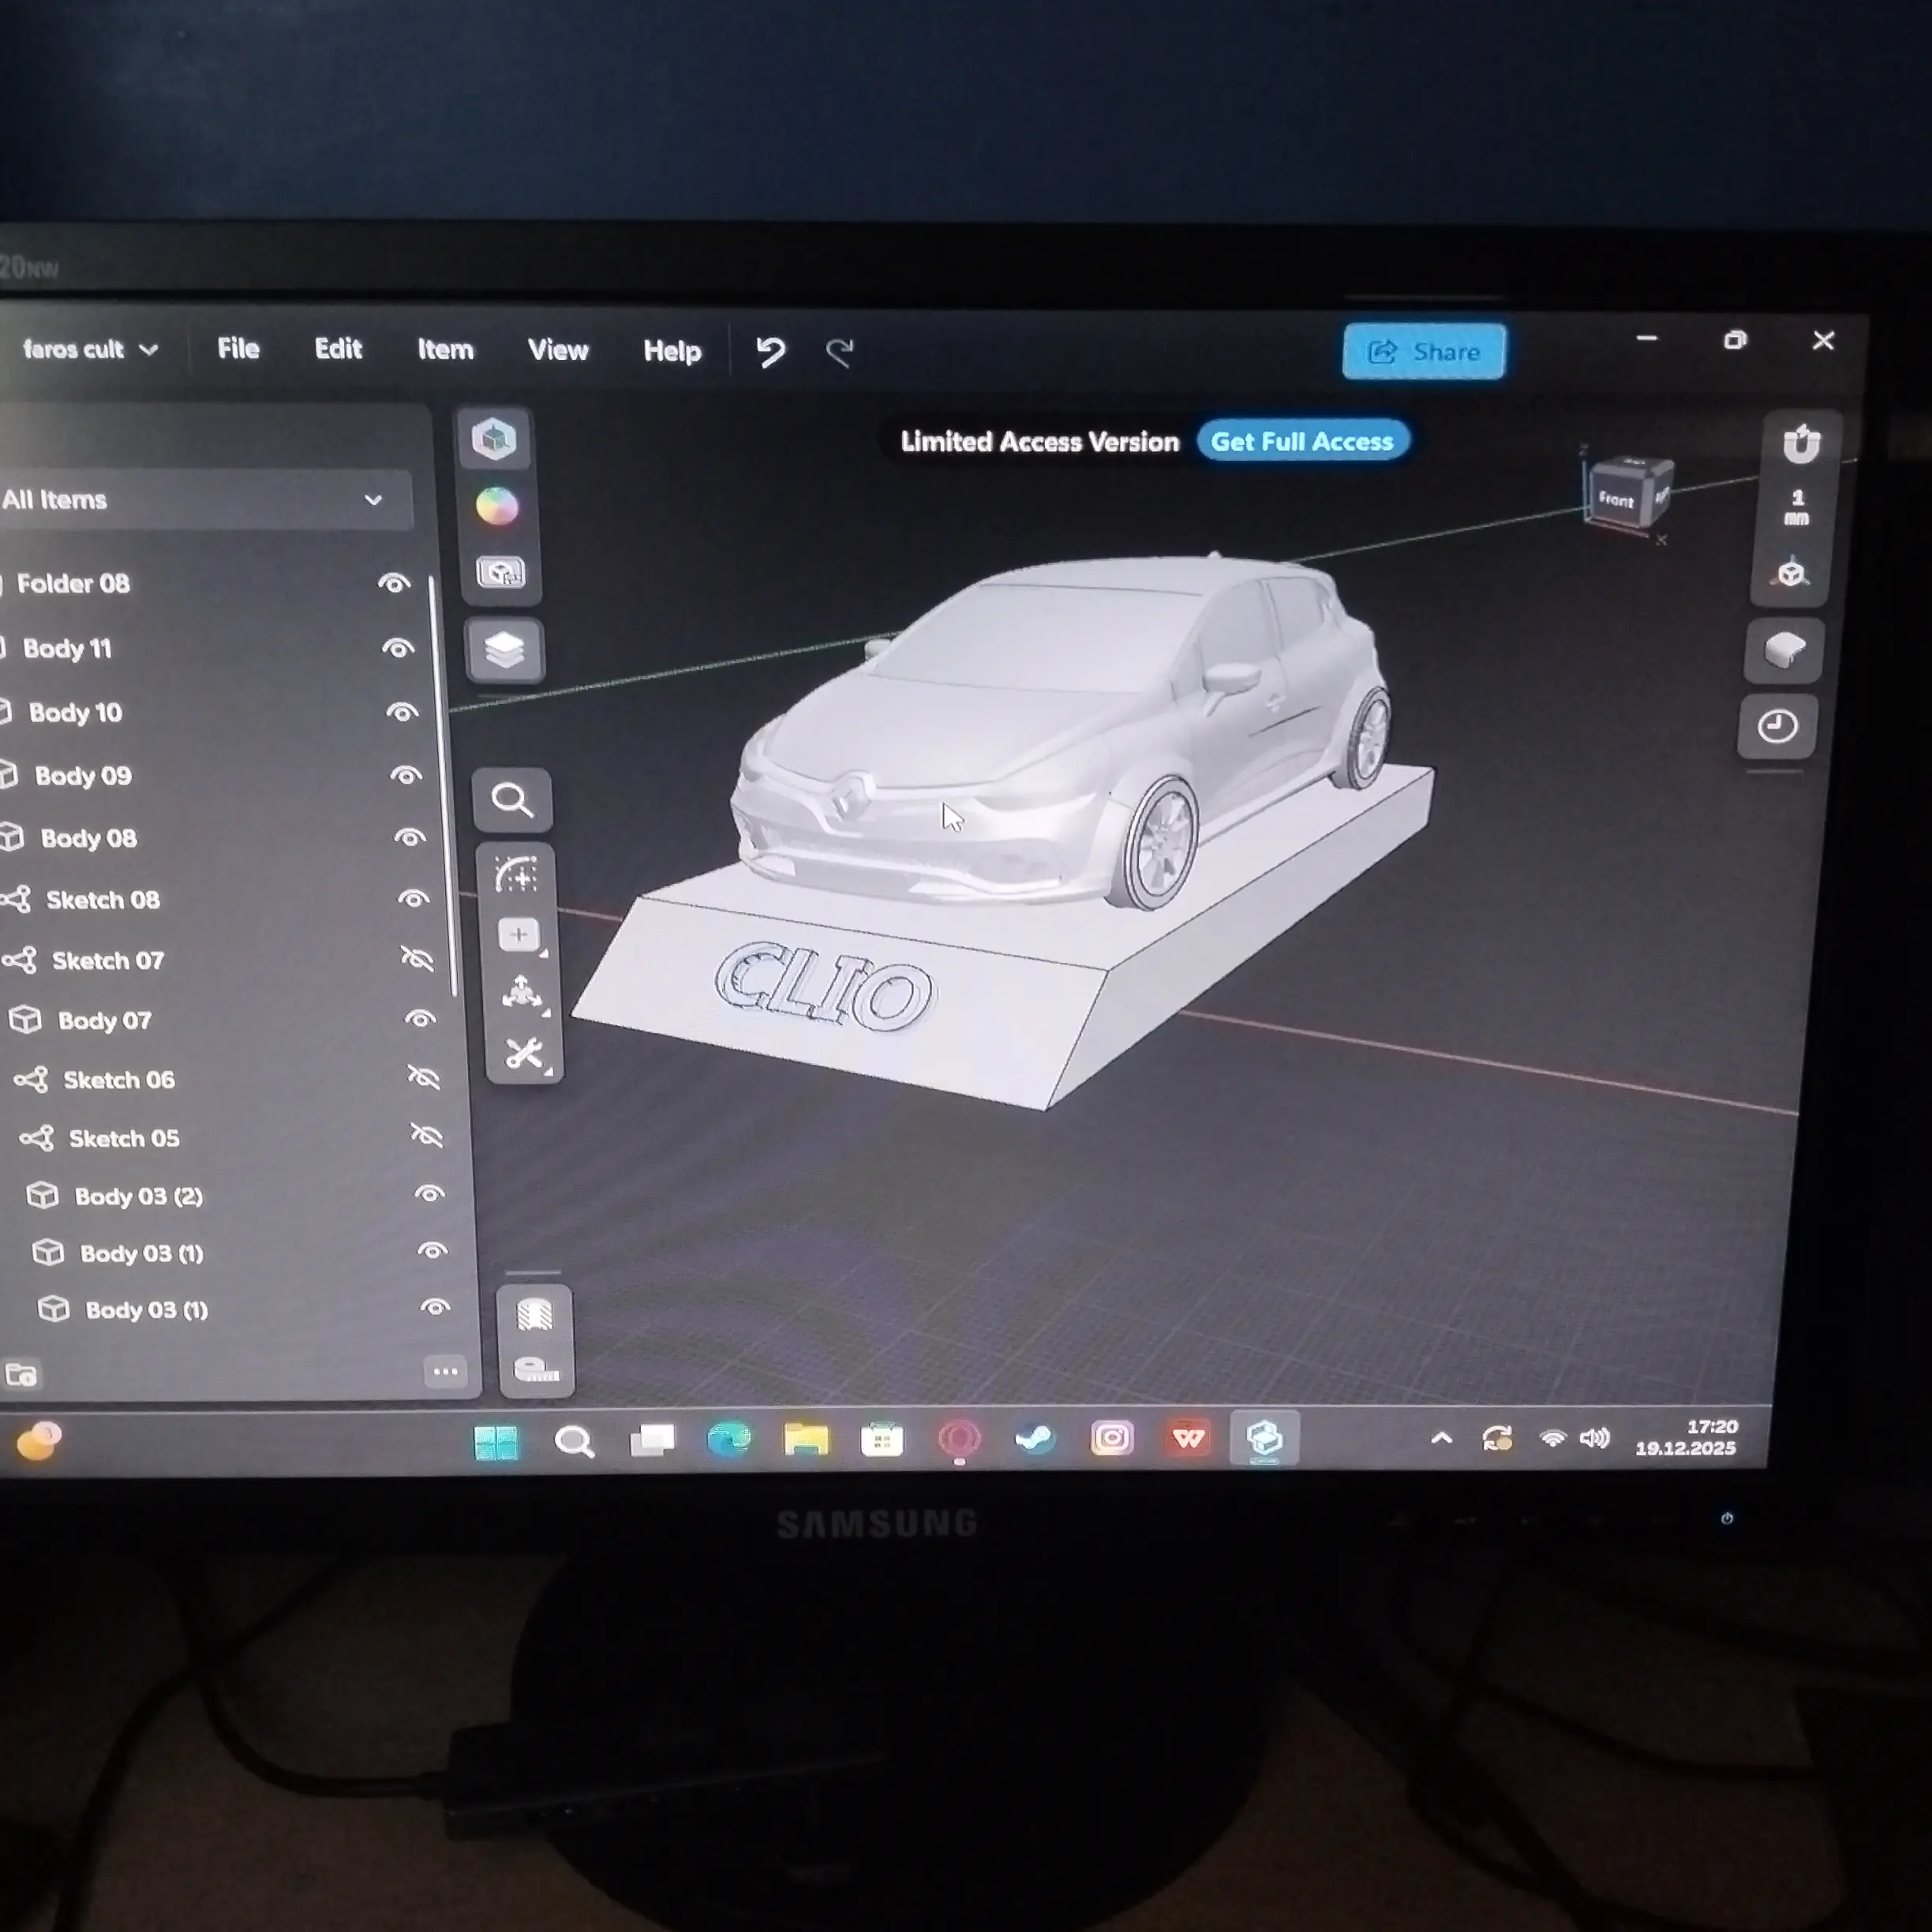Viewport: 1932px width, 1932px height.
Task: Open the Help menu
Action: pos(672,351)
